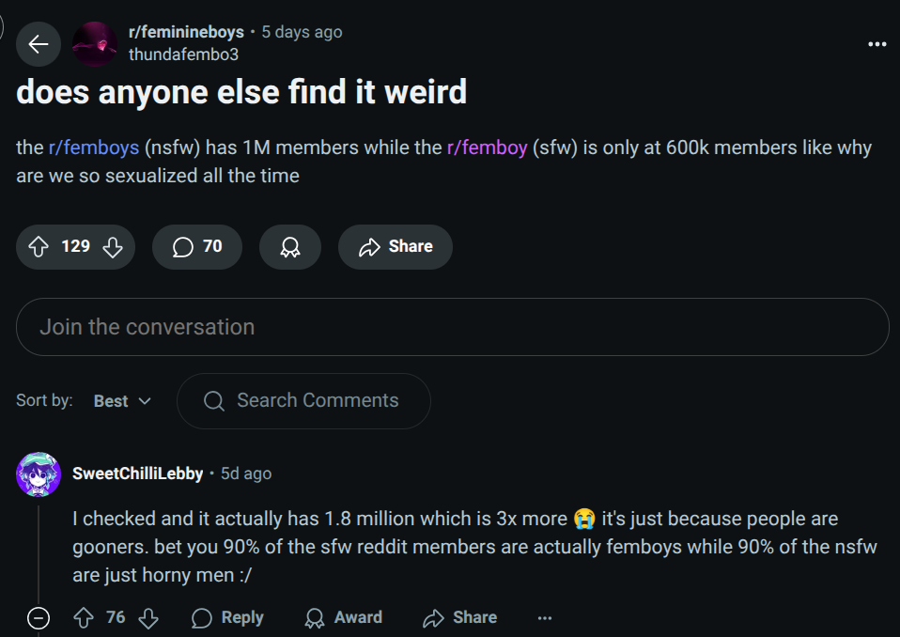Downvote SweetChilliLebby's comment
Screen dimensions: 900x637
(148, 617)
